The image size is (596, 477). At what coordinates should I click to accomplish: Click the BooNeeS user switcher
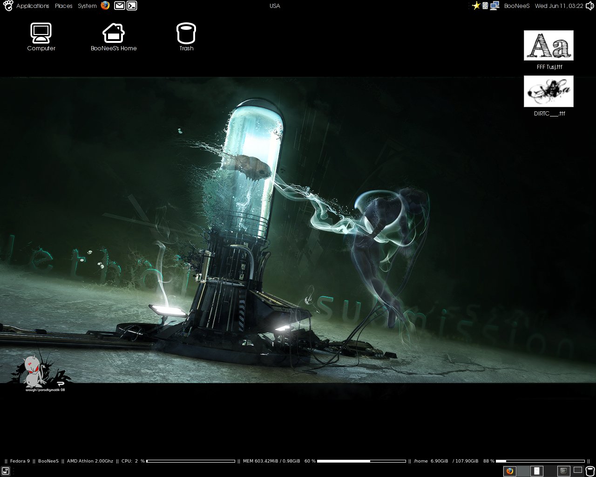pos(517,6)
